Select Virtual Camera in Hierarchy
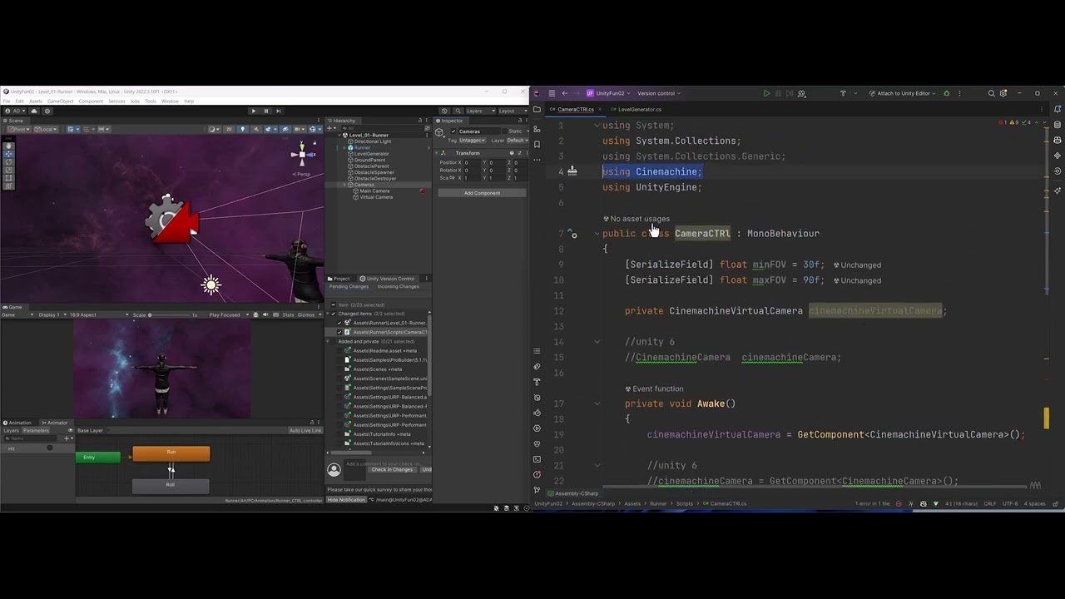 click(x=376, y=197)
